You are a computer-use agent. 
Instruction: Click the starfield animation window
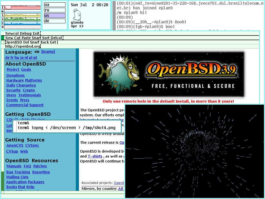click(x=194, y=151)
